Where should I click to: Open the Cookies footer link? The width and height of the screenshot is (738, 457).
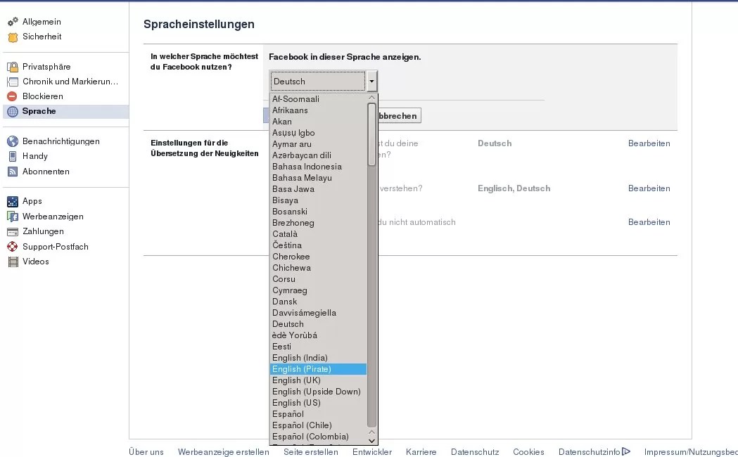pos(528,452)
